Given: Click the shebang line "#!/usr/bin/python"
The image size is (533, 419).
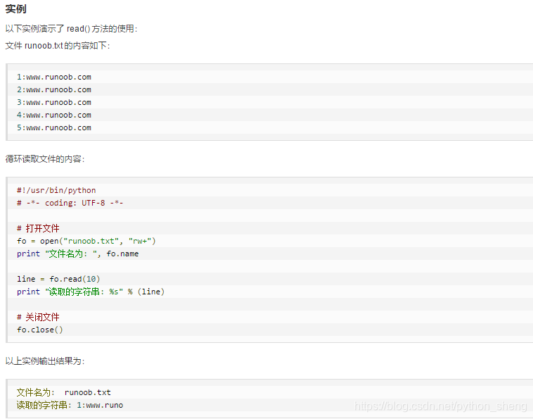Looking at the screenshot, I should [56, 190].
